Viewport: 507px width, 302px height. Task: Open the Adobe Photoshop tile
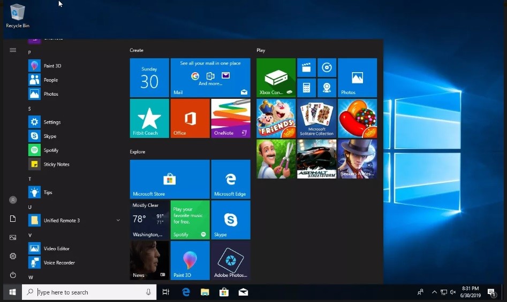pyautogui.click(x=231, y=260)
